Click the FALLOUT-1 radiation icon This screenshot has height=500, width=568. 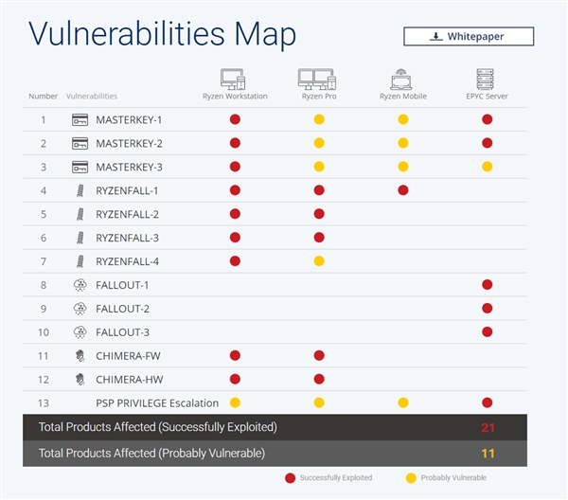[80, 285]
